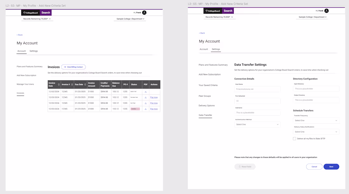This screenshot has height=194, width=349.
Task: Open the Authentication Method dropdown
Action: click(257, 124)
